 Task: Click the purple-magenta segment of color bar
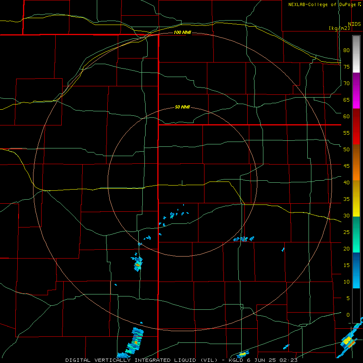[x=356, y=91]
